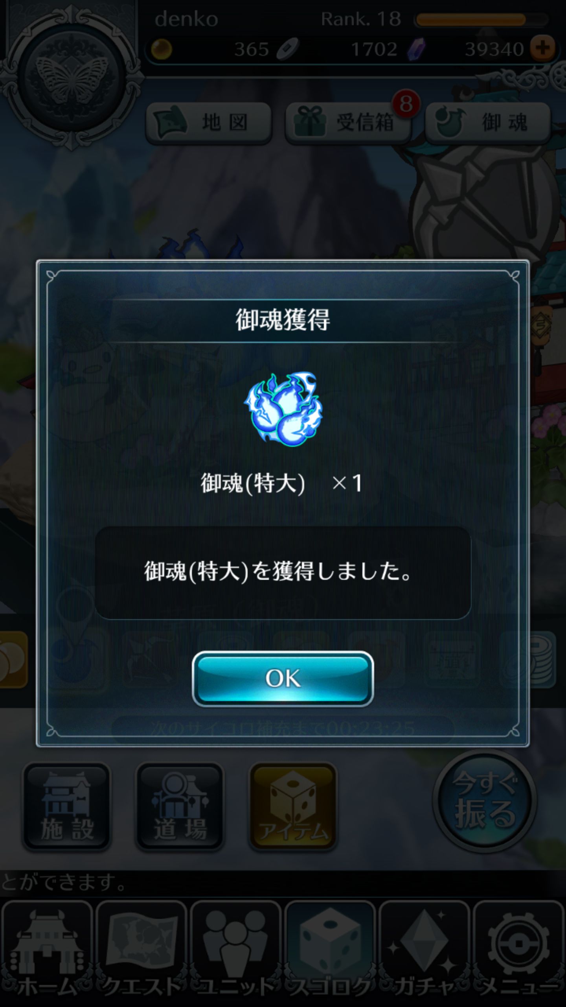Switch to the ホーム home tab
The image size is (566, 1007).
pos(47,952)
